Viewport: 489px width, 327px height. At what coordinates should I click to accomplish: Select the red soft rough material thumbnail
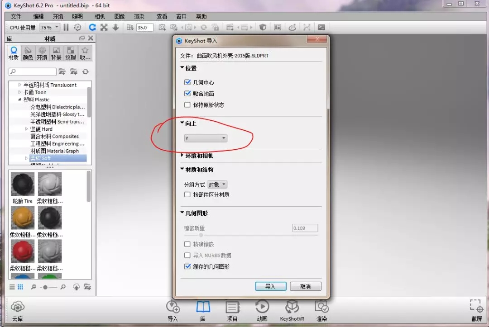[23, 251]
